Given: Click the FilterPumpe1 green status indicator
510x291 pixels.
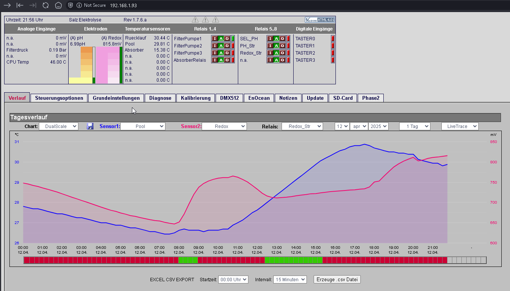Looking at the screenshot, I should (233, 38).
